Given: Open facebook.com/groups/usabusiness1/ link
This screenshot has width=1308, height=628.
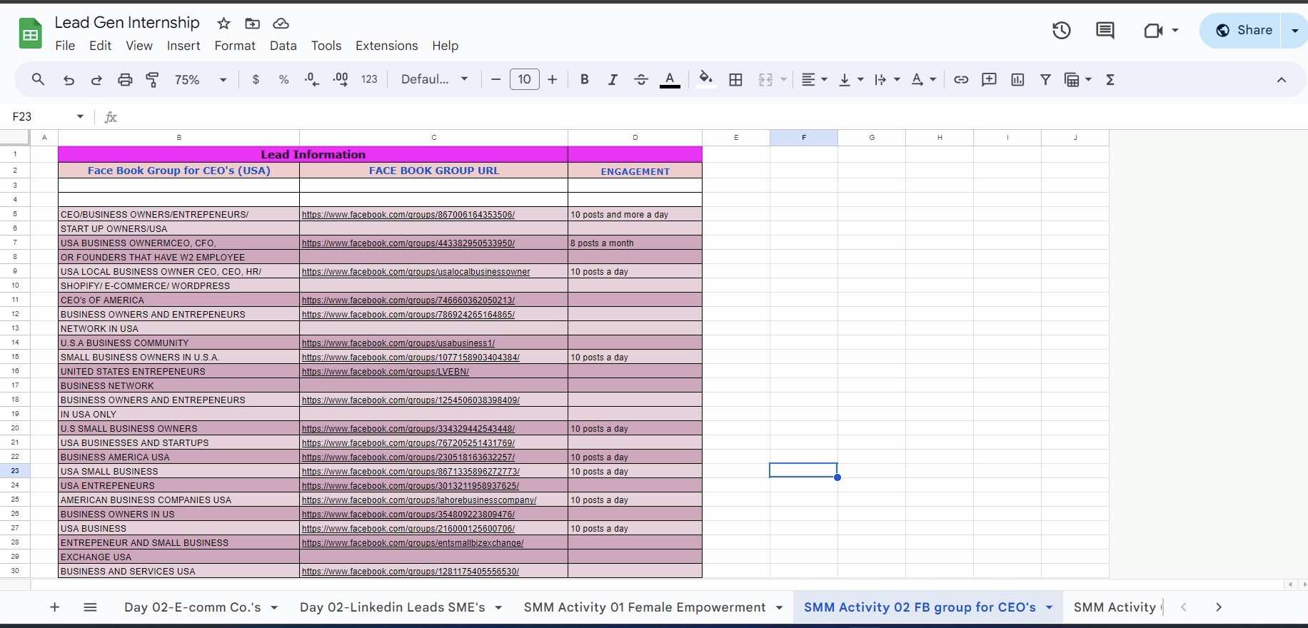Looking at the screenshot, I should pyautogui.click(x=398, y=343).
